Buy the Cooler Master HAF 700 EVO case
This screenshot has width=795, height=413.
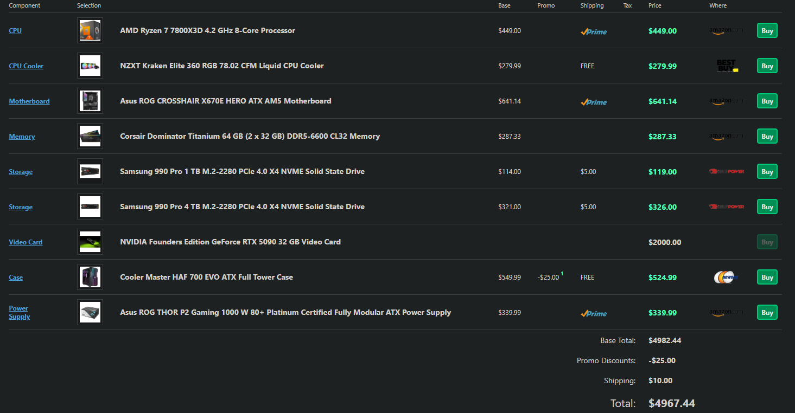pos(767,277)
